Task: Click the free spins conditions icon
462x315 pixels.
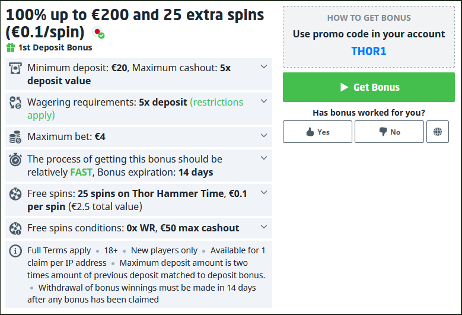Action: point(16,228)
